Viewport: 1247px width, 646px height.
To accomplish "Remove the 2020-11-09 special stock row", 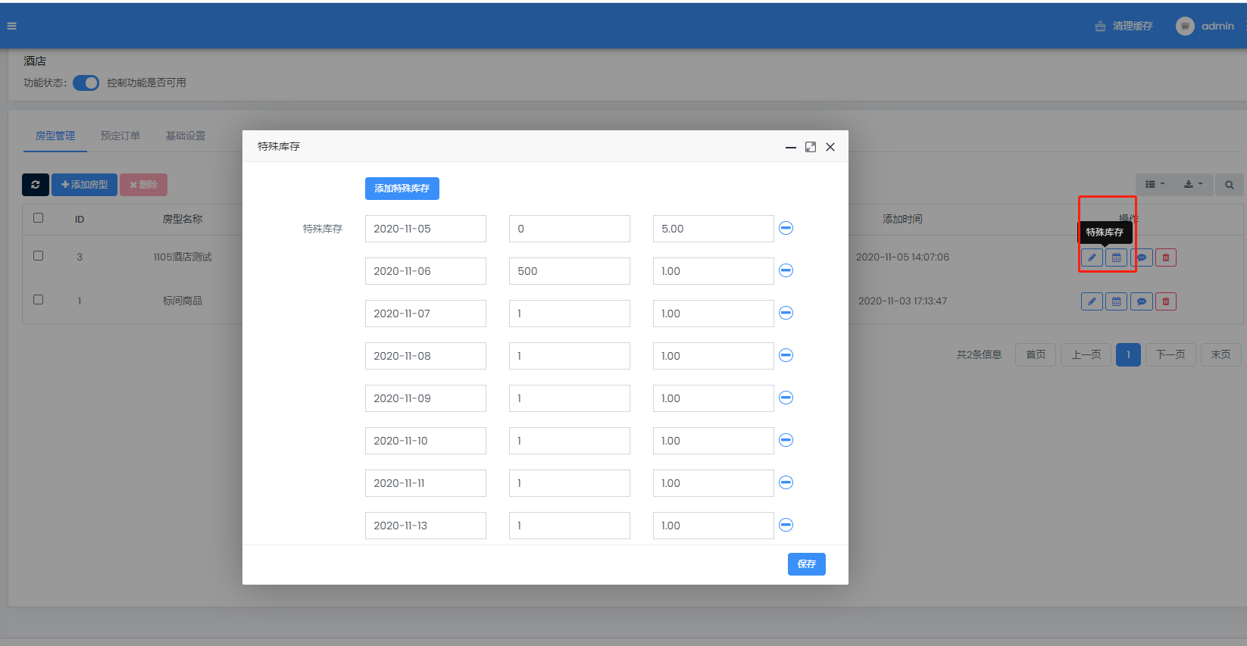I will coord(786,398).
